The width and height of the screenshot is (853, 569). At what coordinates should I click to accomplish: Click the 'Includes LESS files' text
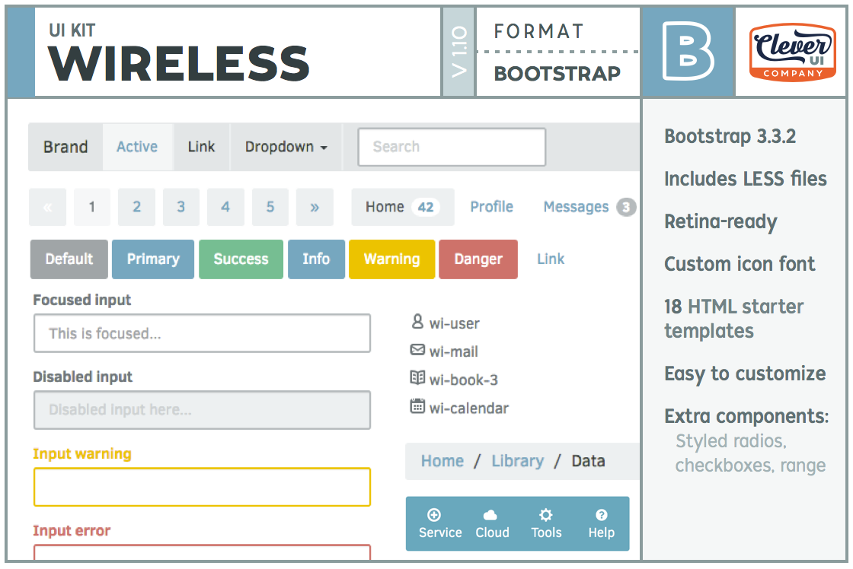746,178
